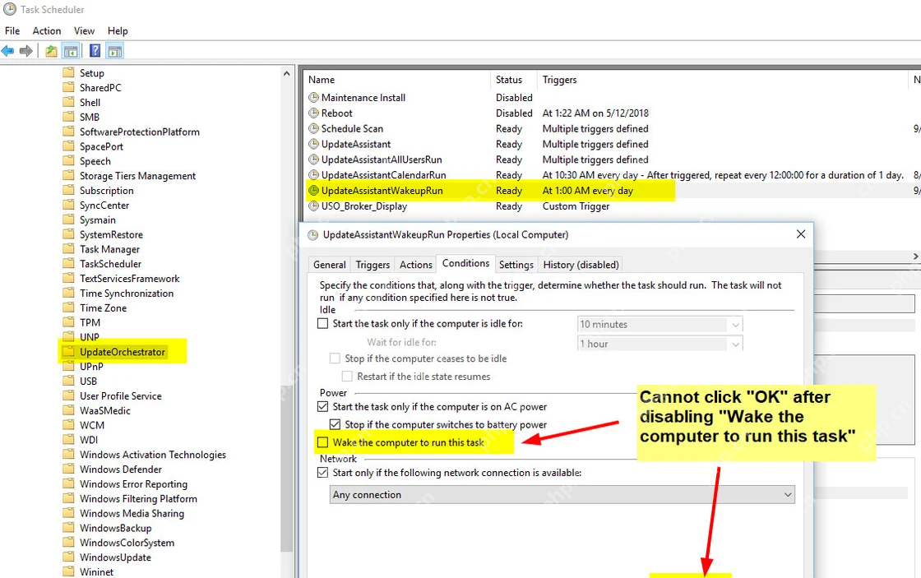Viewport: 921px width, 578px height.
Task: Tick 'Restart if the idle state resumes' checkbox
Action: (x=347, y=376)
